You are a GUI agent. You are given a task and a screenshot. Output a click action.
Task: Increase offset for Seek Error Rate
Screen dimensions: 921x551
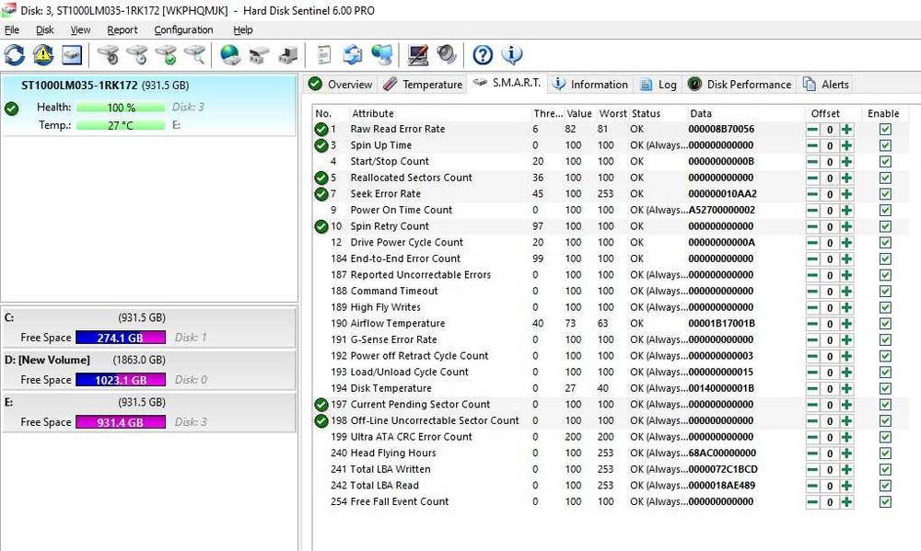pos(846,194)
